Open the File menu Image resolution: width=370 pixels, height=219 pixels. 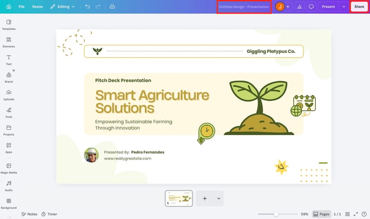click(22, 7)
